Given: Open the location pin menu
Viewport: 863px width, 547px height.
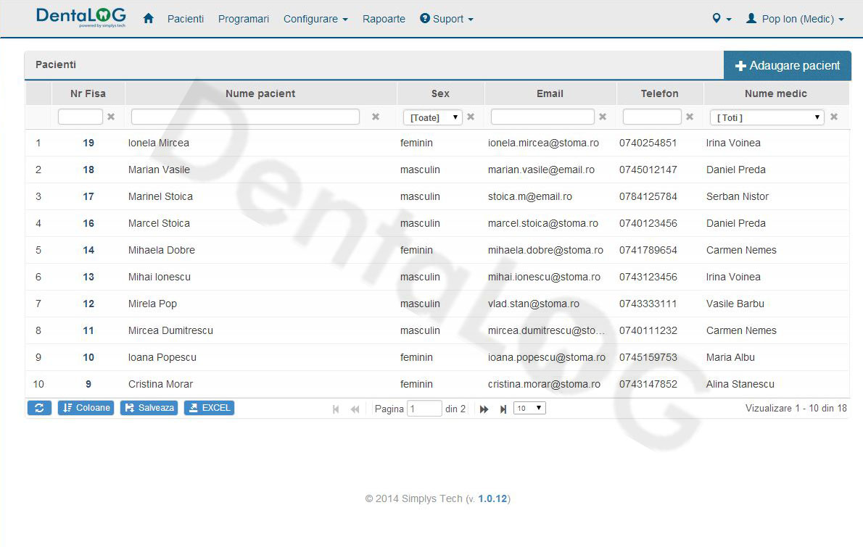Looking at the screenshot, I should (x=721, y=19).
